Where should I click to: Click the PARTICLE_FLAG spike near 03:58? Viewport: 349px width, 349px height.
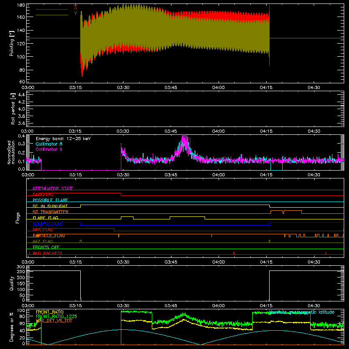[x=212, y=236]
